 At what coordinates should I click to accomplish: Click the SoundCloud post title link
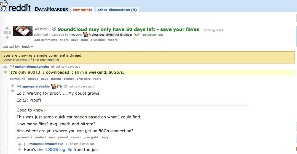point(128,29)
